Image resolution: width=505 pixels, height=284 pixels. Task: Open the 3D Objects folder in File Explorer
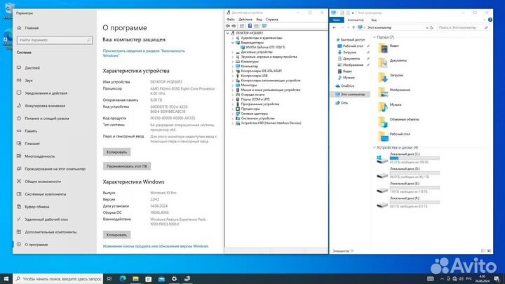point(398,121)
